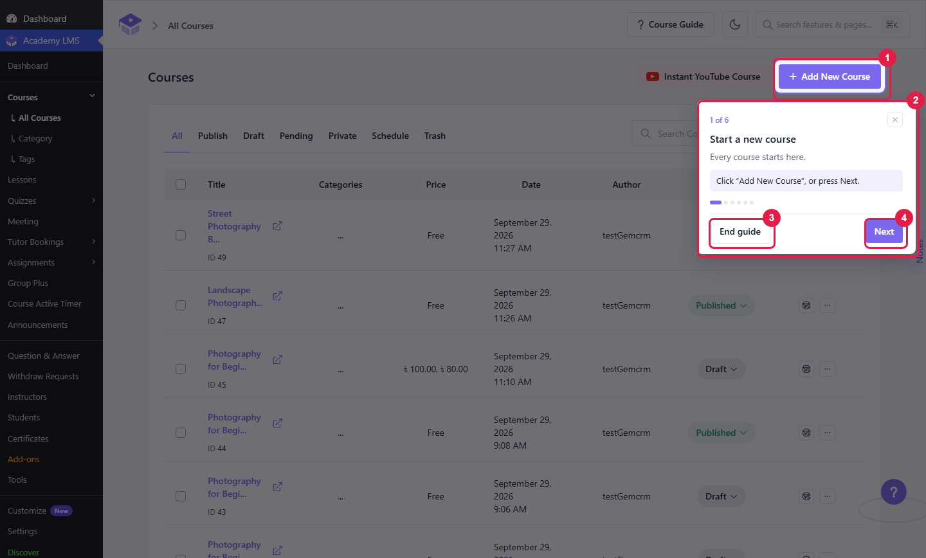Click builder icon in course ID 44 row
The width and height of the screenshot is (926, 558).
[x=806, y=433]
